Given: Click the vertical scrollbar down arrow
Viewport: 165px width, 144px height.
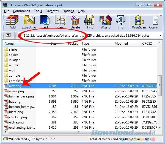Looking at the screenshot, I should click(160, 128).
